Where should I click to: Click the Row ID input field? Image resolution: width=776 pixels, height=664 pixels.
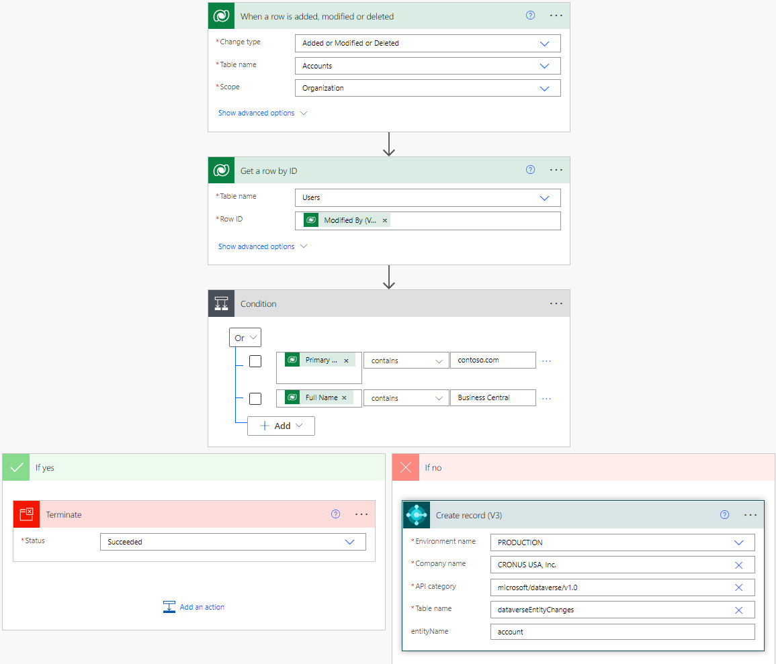tap(427, 220)
